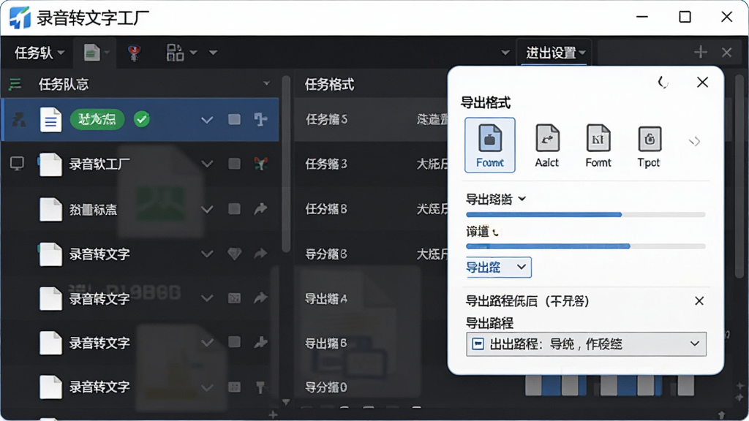The image size is (749, 421).
Task: Open the blue-outlined 导出 dropdown below the sliders
Action: [x=498, y=268]
